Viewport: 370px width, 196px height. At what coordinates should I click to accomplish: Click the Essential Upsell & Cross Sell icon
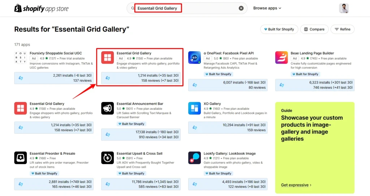(107, 158)
